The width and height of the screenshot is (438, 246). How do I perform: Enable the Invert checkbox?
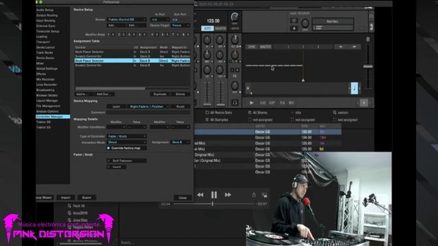coord(109,167)
